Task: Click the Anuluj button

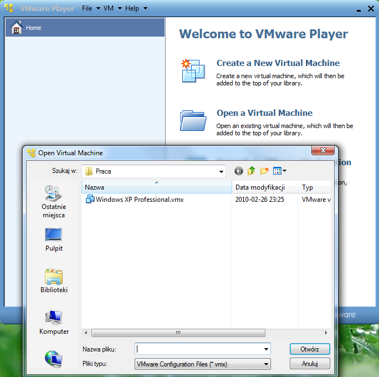Action: 310,364
